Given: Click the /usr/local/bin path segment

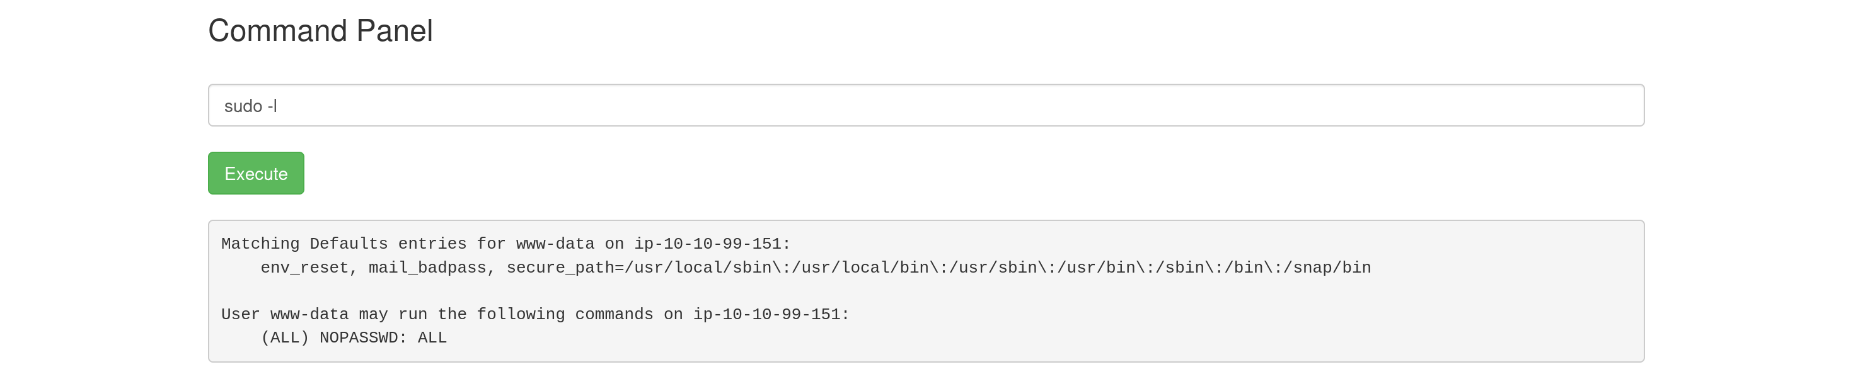Looking at the screenshot, I should coord(860,268).
